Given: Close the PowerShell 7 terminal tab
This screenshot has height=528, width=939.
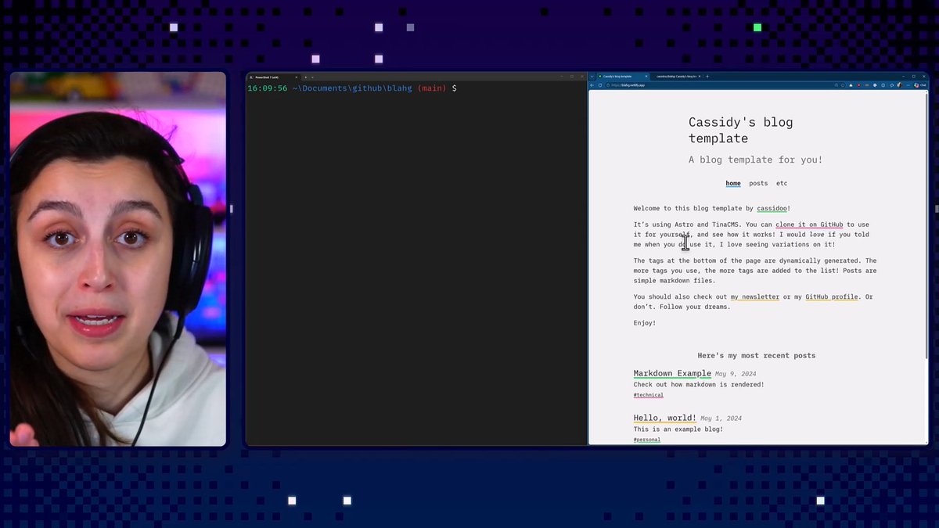Looking at the screenshot, I should pyautogui.click(x=297, y=77).
